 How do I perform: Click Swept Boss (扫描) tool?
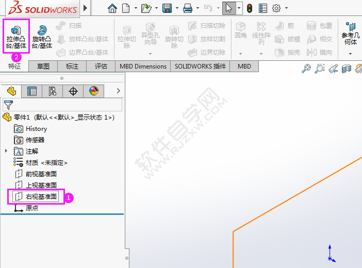coord(69,26)
